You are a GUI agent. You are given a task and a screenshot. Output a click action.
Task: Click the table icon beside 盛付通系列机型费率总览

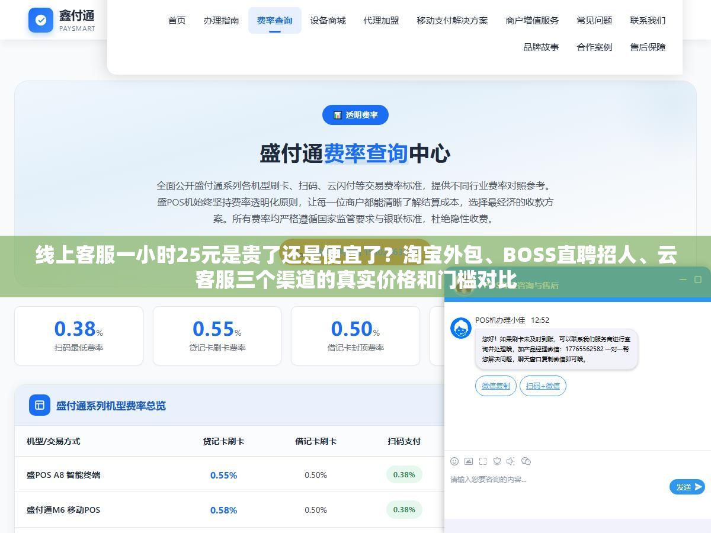coord(40,405)
